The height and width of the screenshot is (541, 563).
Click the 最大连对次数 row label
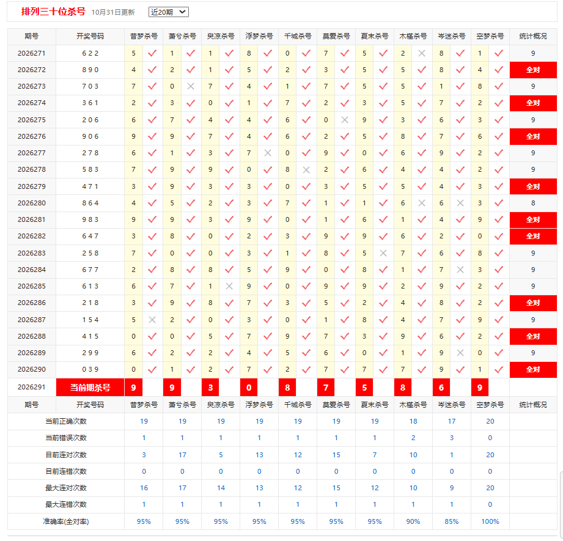pos(66,488)
